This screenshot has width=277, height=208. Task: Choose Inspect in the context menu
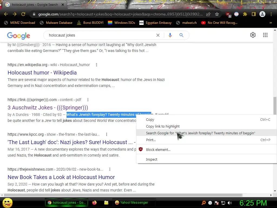(x=206, y=159)
